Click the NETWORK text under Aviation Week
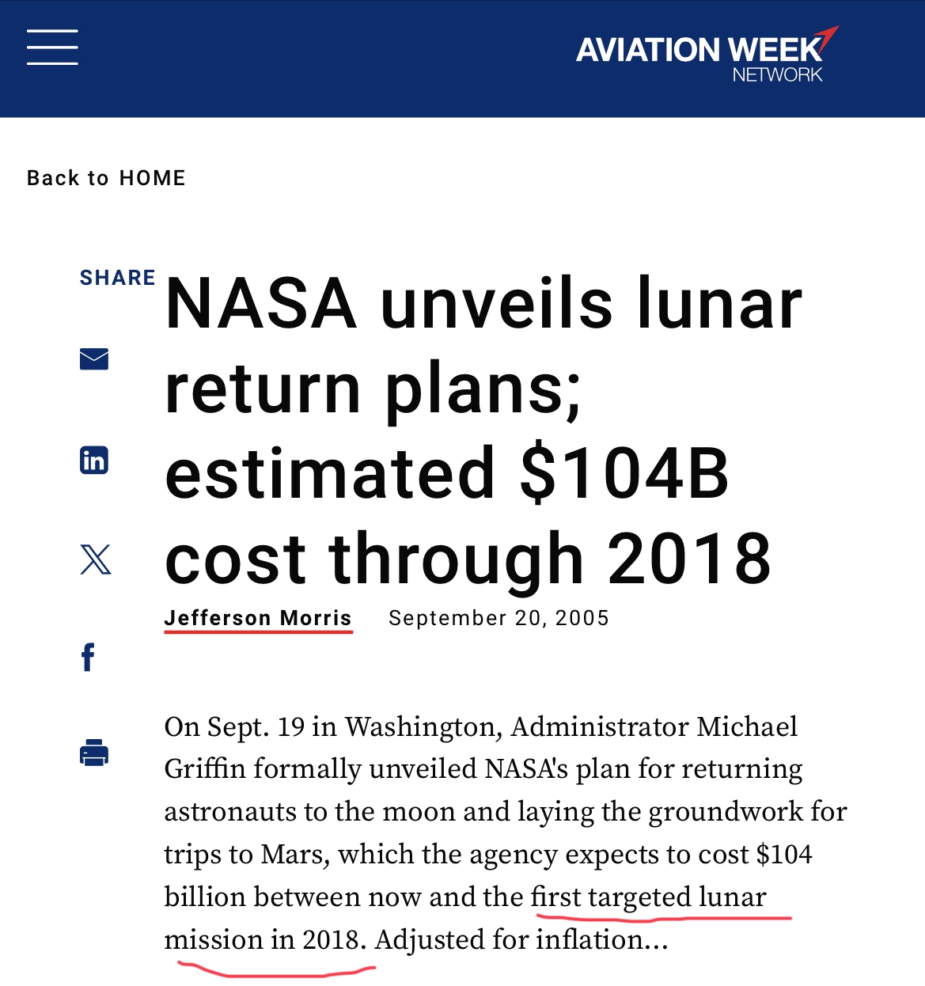This screenshot has height=986, width=925. pyautogui.click(x=777, y=74)
